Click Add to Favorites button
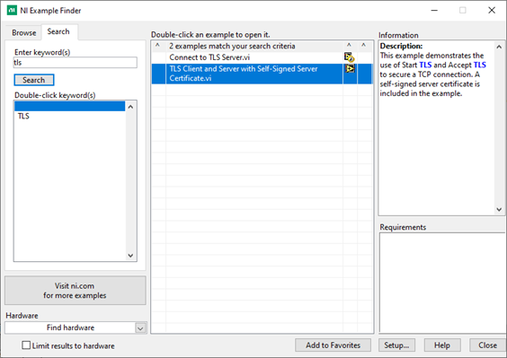507x358 pixels. pyautogui.click(x=333, y=345)
